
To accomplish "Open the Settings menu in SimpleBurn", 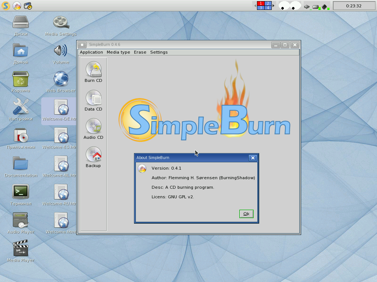I will 159,52.
